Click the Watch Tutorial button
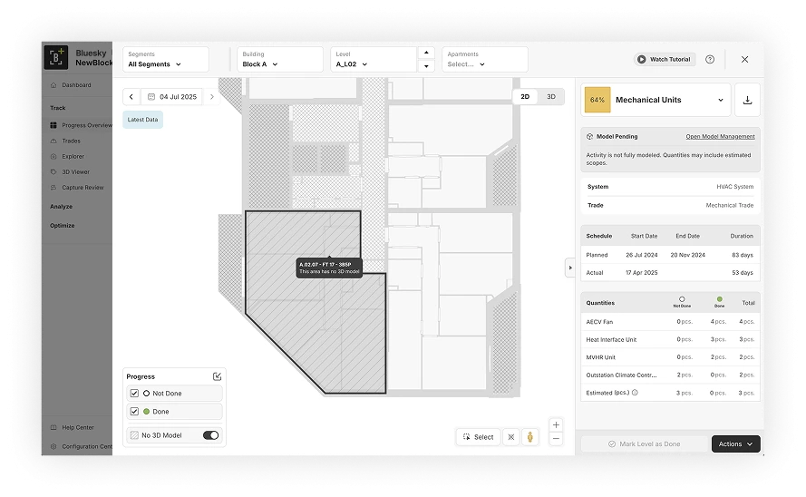This screenshot has height=497, width=806. 665,60
